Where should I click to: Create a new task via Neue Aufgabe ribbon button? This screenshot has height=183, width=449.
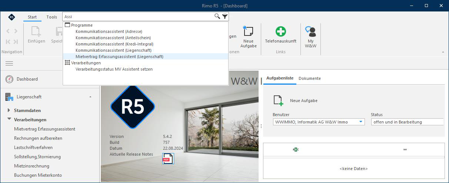pos(249,37)
